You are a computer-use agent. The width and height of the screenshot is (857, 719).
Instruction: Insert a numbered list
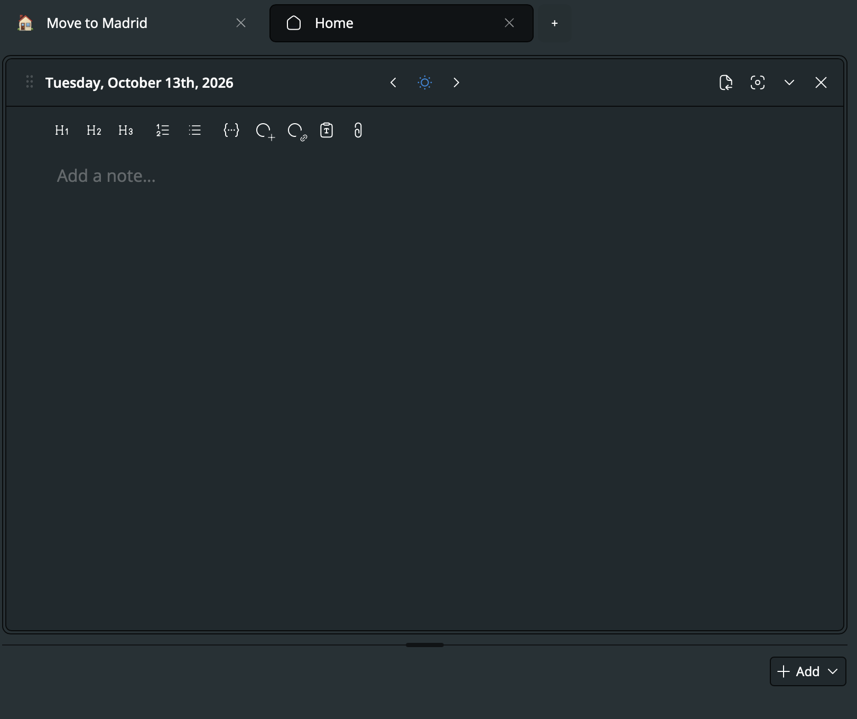point(163,131)
